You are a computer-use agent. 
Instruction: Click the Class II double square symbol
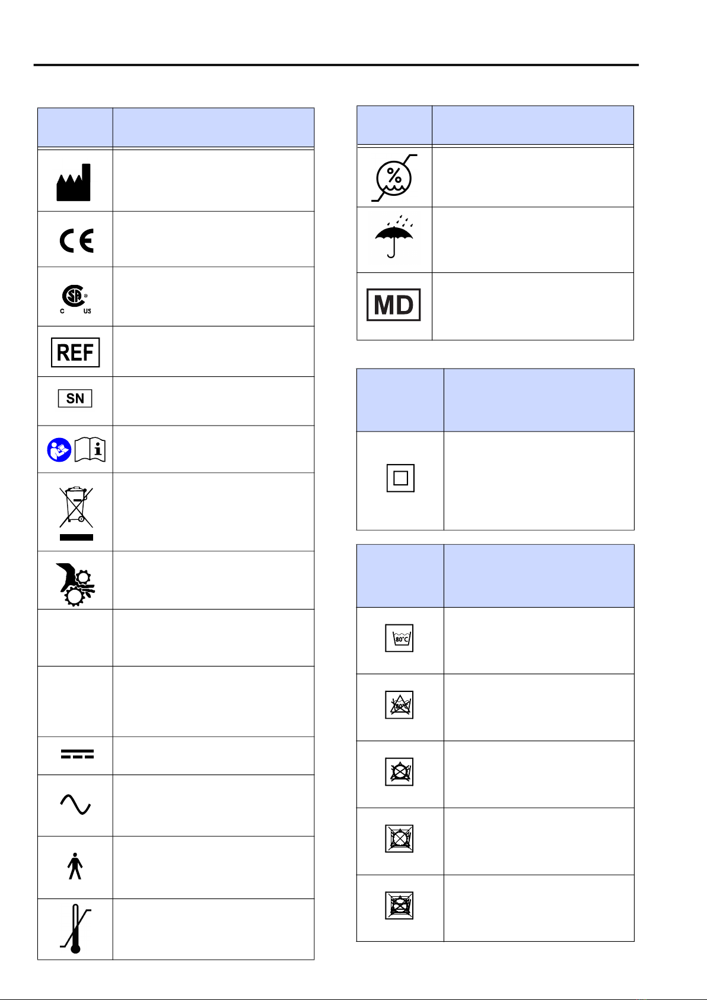[400, 478]
